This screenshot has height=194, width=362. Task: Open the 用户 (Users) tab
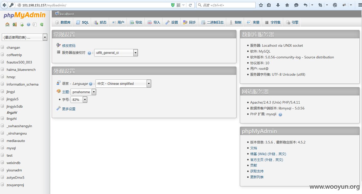(x=118, y=22)
